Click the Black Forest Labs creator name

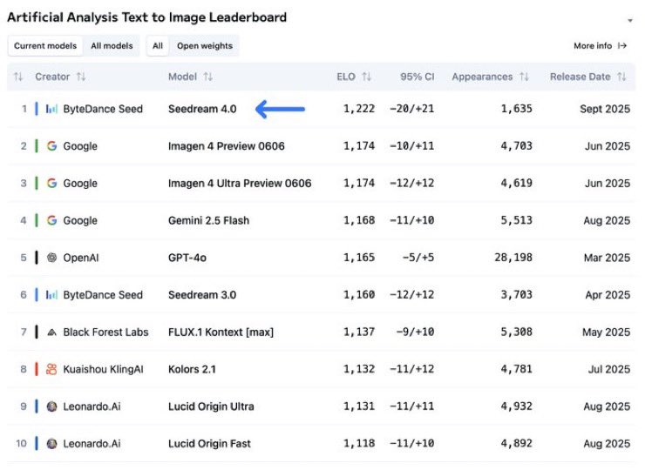pyautogui.click(x=105, y=332)
